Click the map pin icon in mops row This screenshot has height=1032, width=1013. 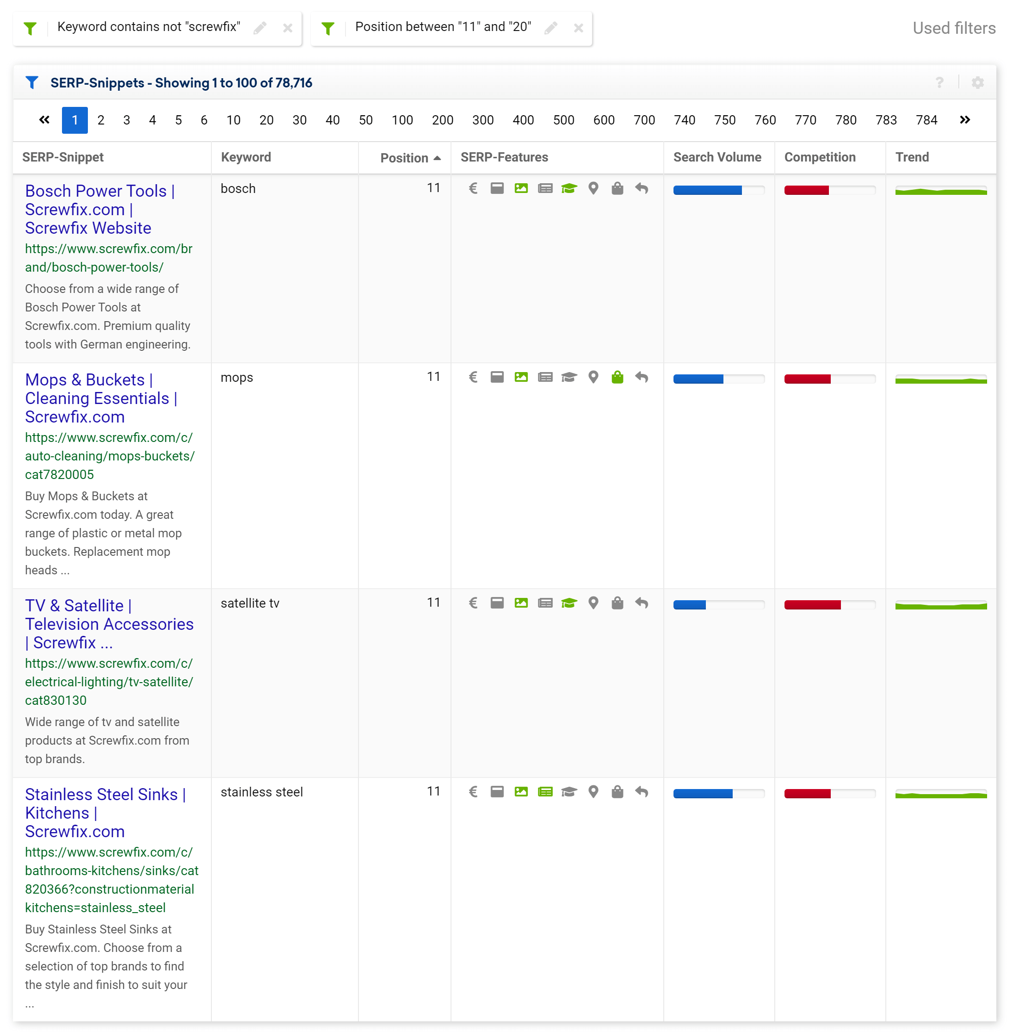pos(593,377)
